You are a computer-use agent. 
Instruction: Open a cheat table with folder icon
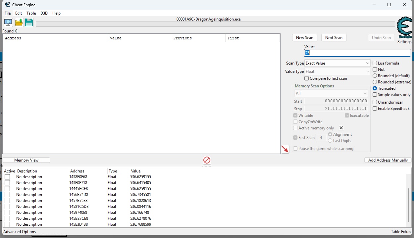pyautogui.click(x=19, y=23)
